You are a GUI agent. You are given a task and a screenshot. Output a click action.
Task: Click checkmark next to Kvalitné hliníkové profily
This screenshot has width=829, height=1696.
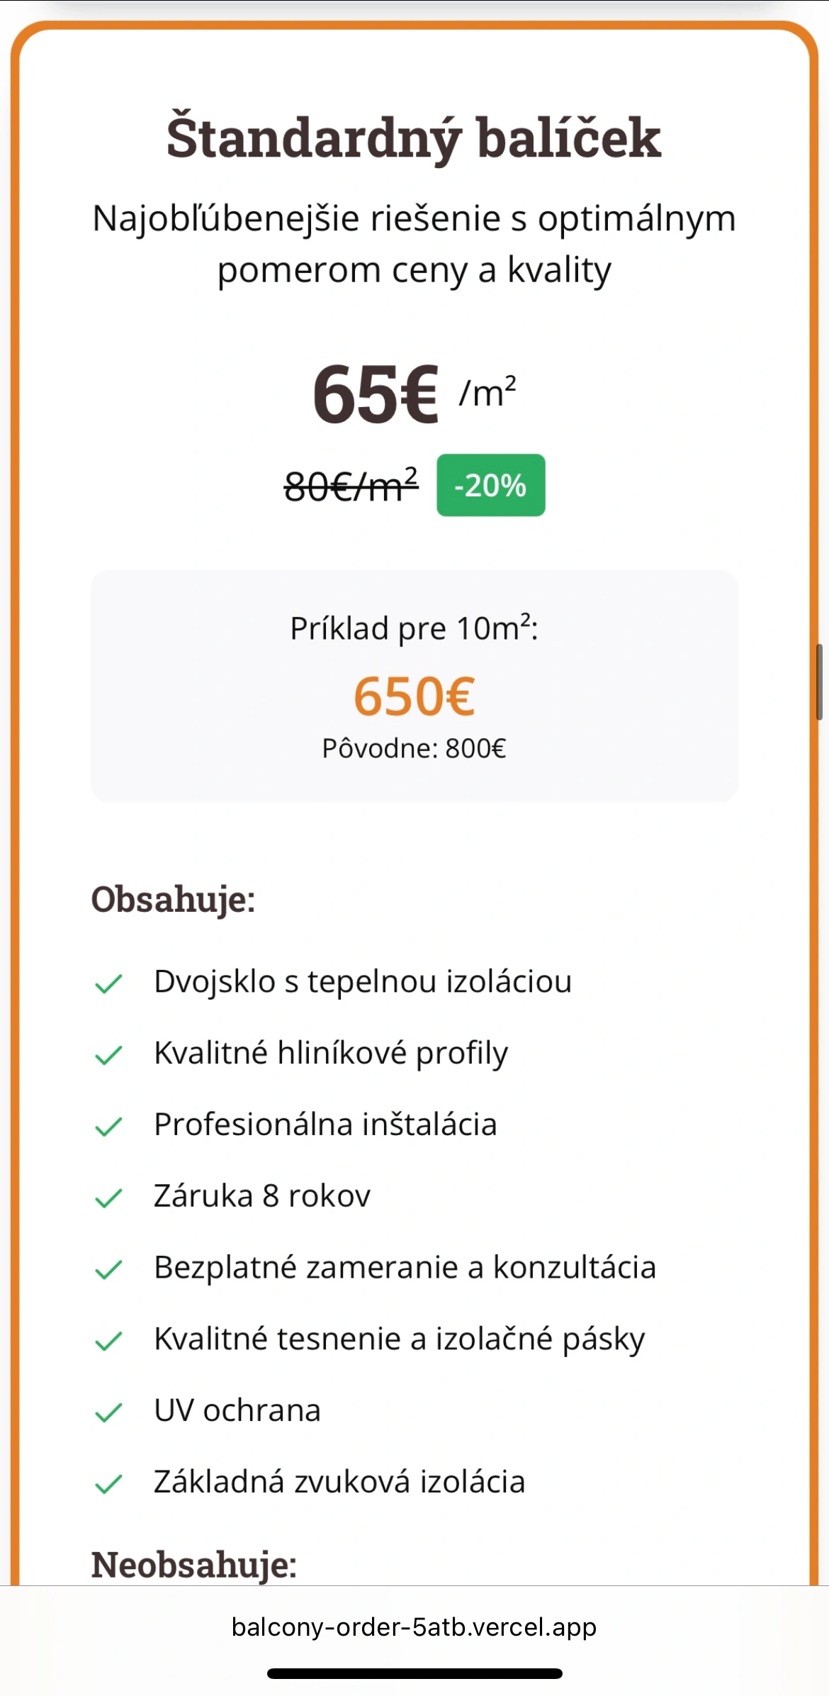click(x=108, y=1055)
